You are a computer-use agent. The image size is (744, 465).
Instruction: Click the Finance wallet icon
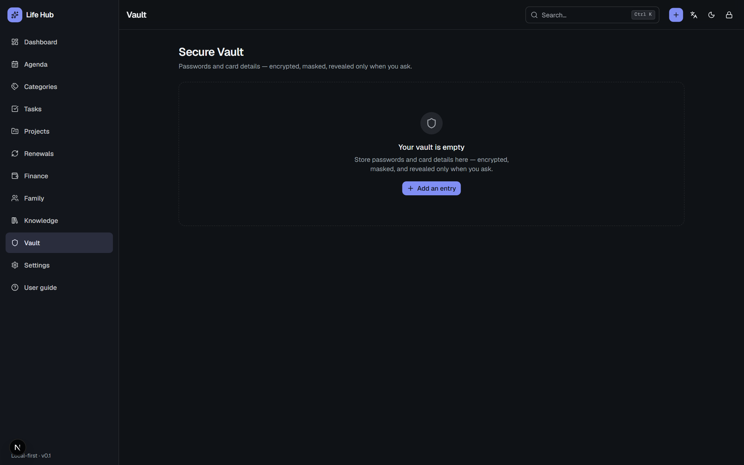15,176
